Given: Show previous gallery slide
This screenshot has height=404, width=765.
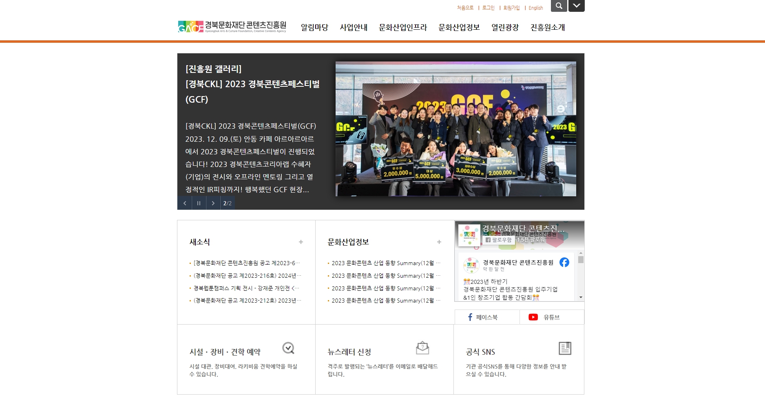Looking at the screenshot, I should (x=184, y=203).
